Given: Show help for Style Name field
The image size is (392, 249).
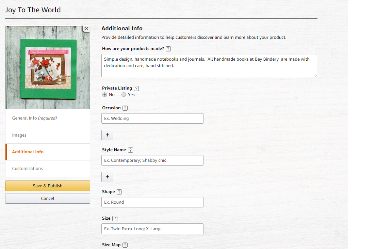Looking at the screenshot, I should (130, 150).
